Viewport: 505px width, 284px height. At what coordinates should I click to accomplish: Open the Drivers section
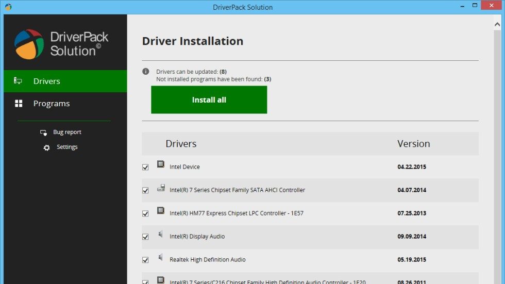click(65, 81)
